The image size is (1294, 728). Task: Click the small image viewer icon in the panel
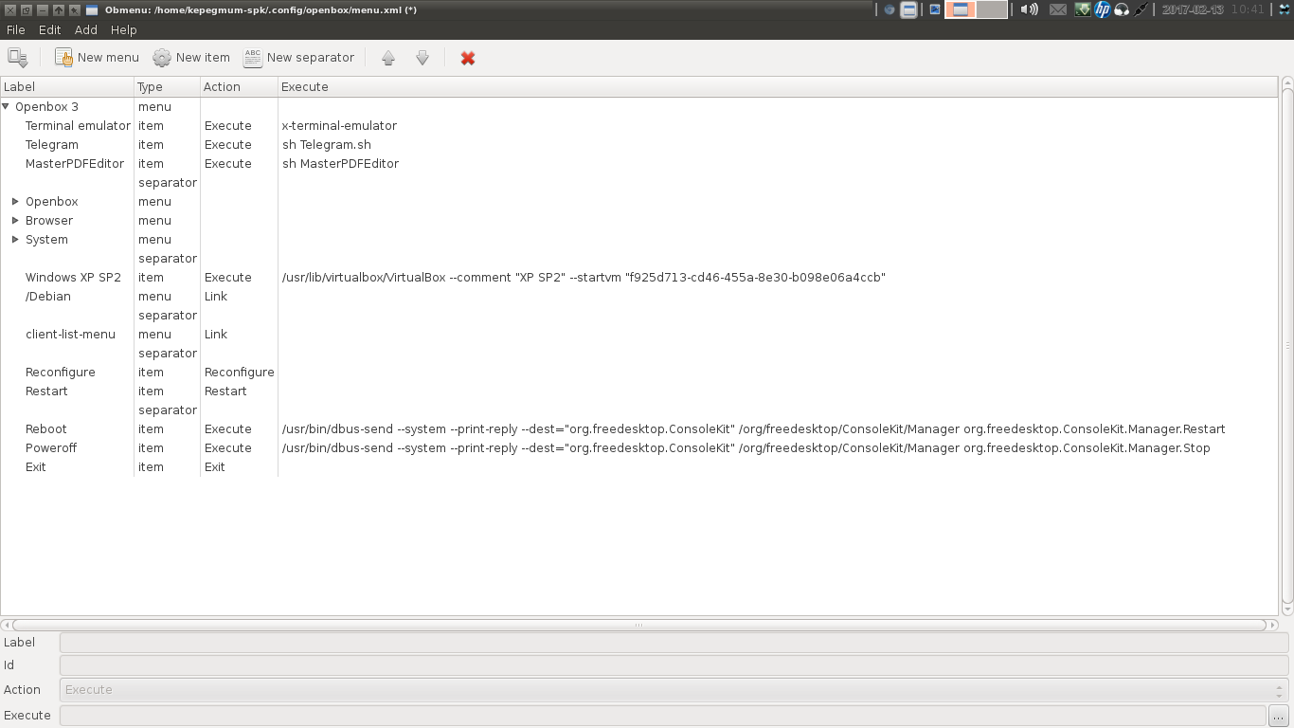pyautogui.click(x=934, y=9)
